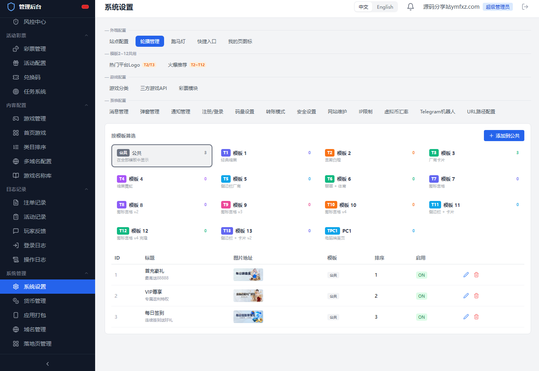Switch language to 中文
539x371 pixels.
pos(363,7)
